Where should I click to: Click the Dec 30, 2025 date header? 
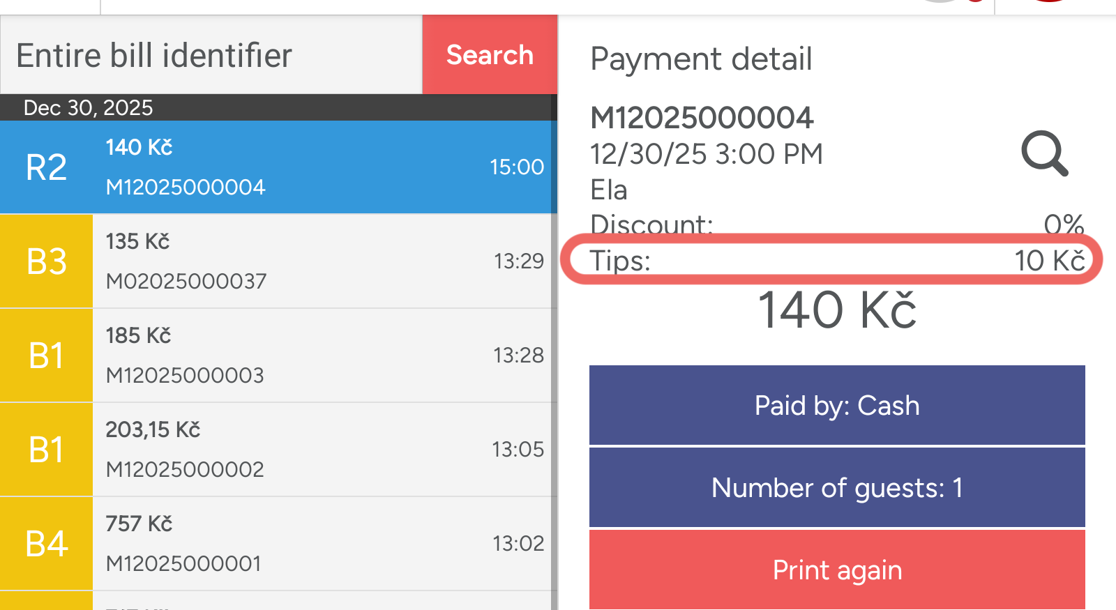click(89, 108)
